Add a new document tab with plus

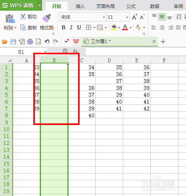click(x=163, y=42)
